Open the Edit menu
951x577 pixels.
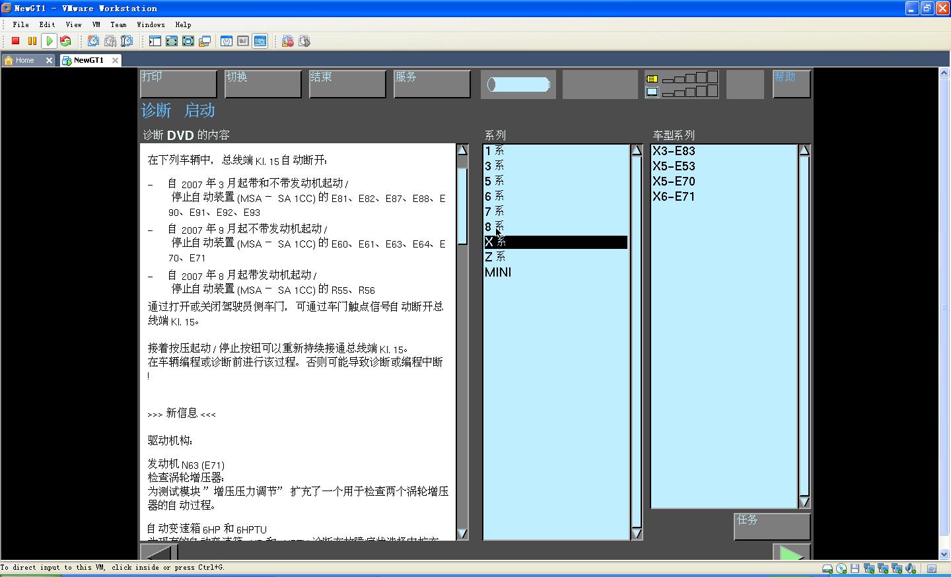(x=47, y=24)
